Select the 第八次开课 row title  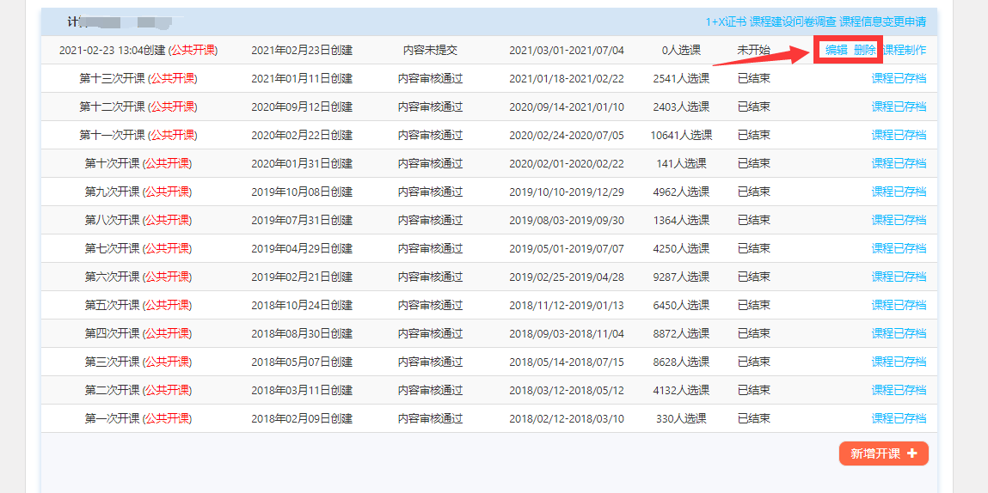click(138, 221)
